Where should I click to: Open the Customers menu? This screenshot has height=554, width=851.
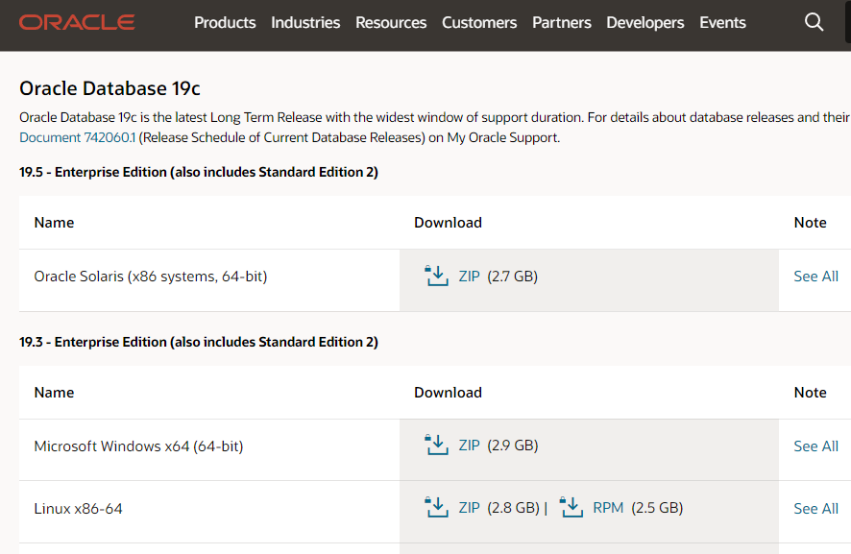coord(479,22)
